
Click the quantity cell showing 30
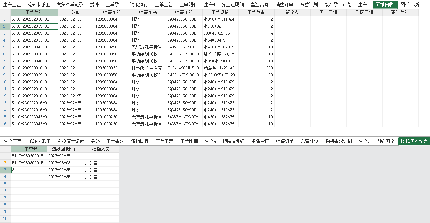click(256, 75)
